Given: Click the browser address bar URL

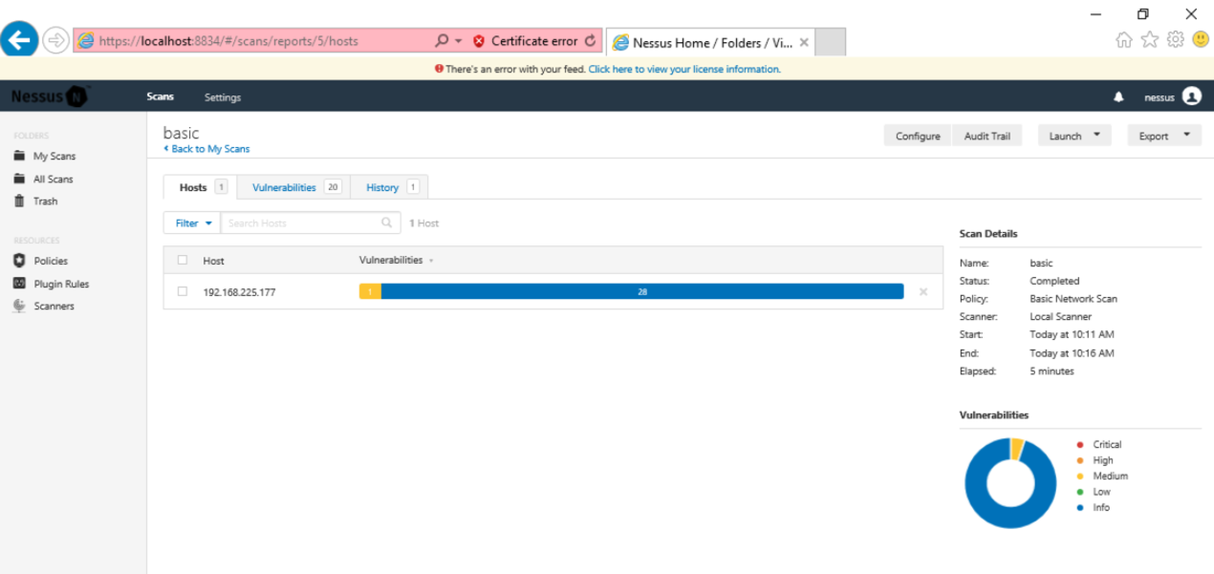Looking at the screenshot, I should [x=228, y=41].
